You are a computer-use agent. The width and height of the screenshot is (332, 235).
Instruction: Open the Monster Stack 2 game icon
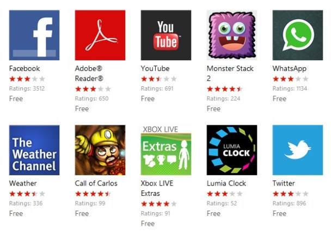(x=232, y=35)
